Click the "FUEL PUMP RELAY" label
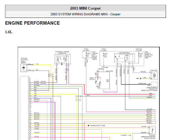Screen dimensions: 171x140 click(124, 53)
